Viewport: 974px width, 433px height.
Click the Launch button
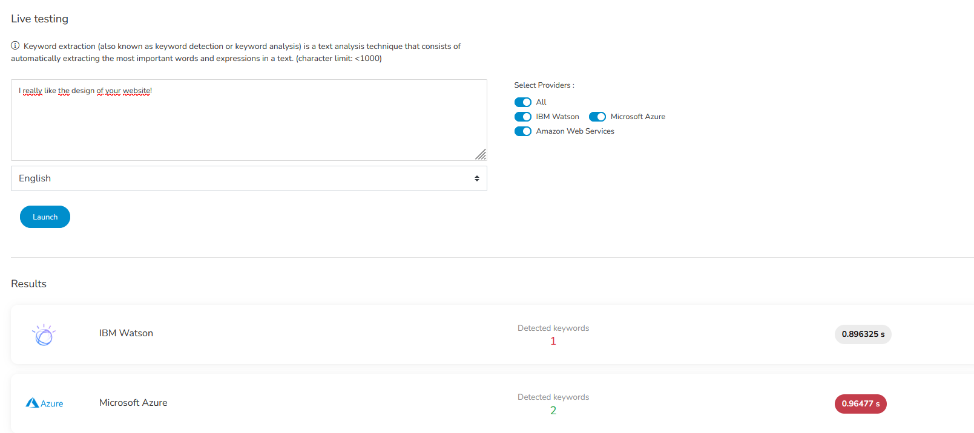tap(45, 217)
